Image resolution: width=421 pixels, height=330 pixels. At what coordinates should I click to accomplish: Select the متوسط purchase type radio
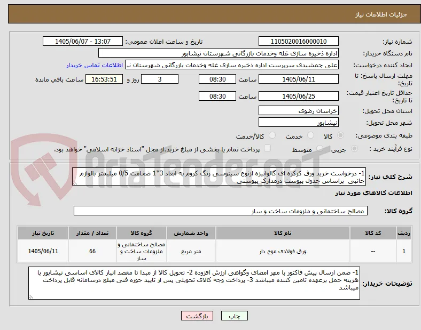(319, 148)
